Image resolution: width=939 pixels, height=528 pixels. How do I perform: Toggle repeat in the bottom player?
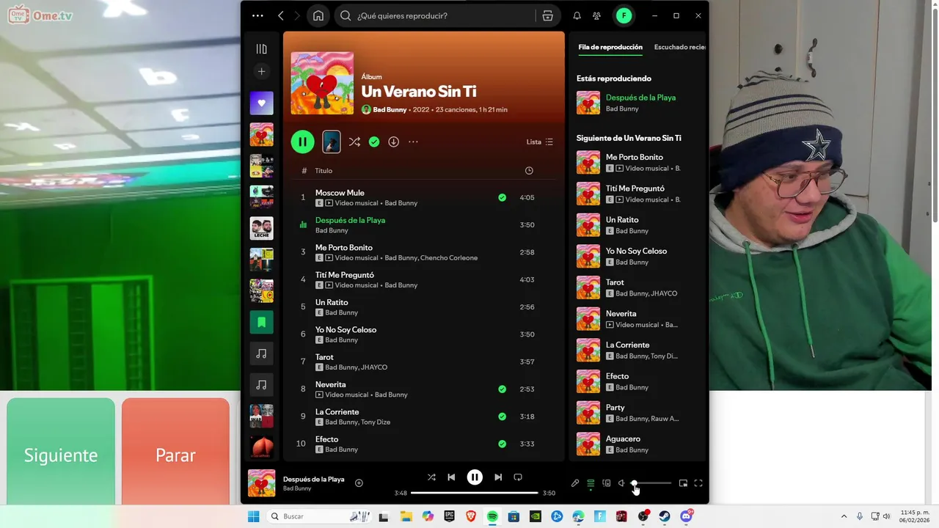pos(518,477)
